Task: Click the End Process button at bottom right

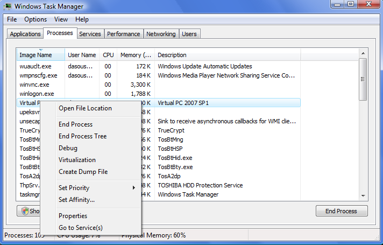Action: click(x=342, y=211)
